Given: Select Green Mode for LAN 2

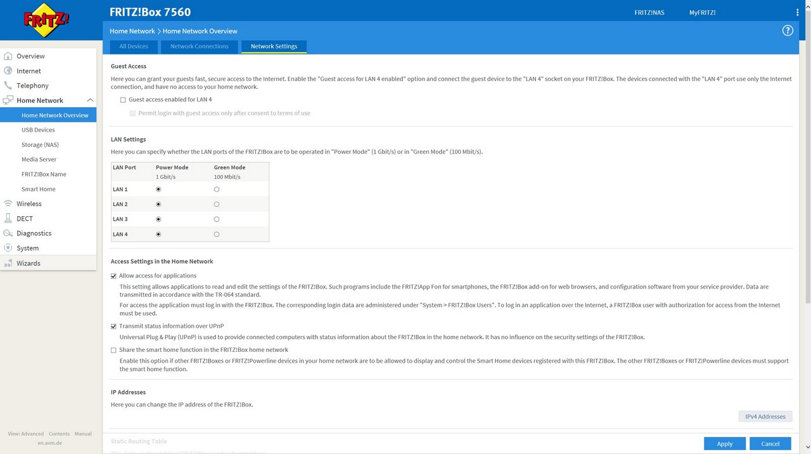Looking at the screenshot, I should tap(217, 204).
